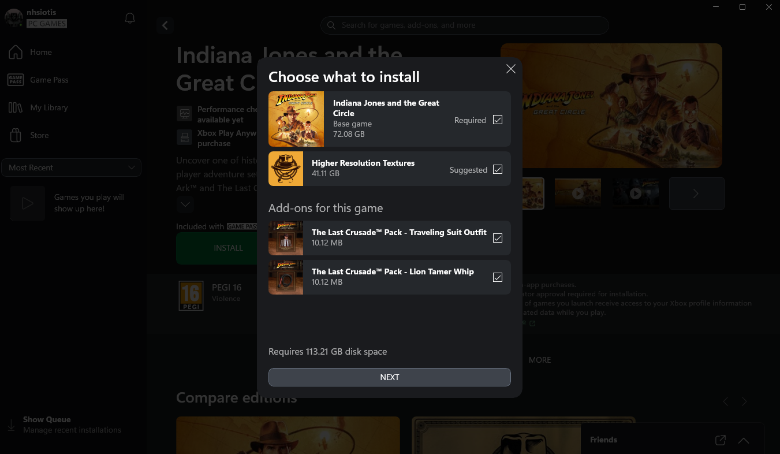Uncheck Lion Tamer Whip add-on checkbox
This screenshot has width=780, height=454.
498,277
